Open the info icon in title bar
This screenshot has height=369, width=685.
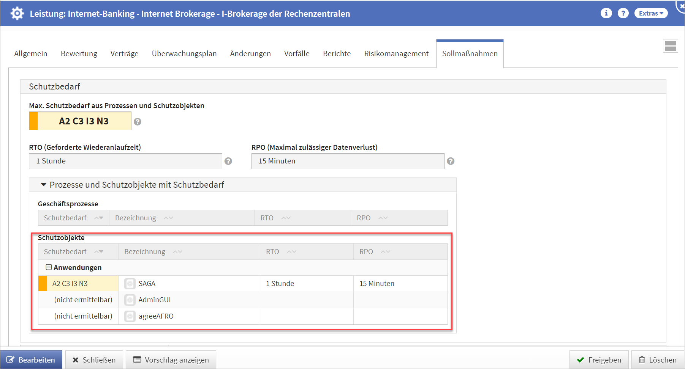[606, 13]
